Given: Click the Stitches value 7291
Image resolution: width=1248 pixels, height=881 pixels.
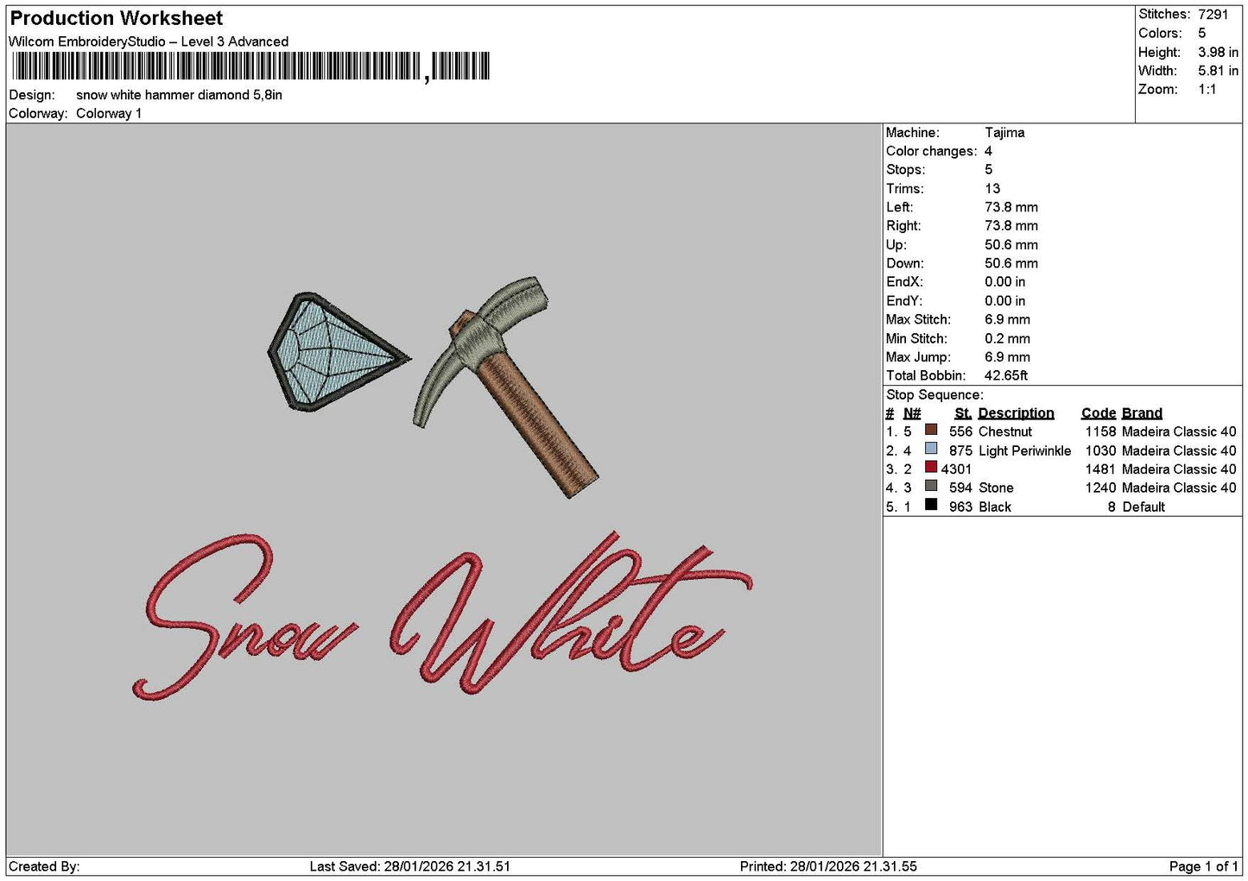Looking at the screenshot, I should pos(1213,15).
